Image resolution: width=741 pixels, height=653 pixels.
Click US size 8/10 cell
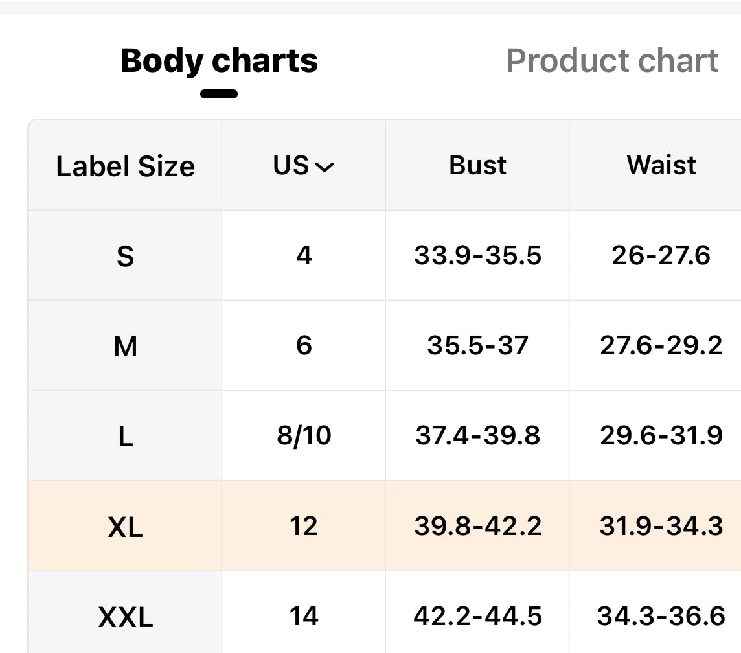[303, 435]
